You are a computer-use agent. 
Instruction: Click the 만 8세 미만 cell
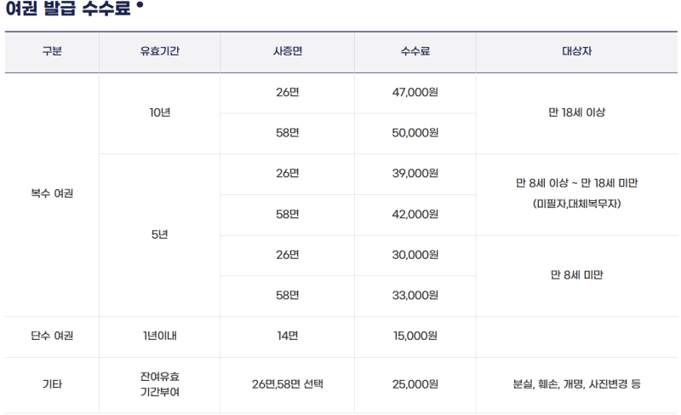577,275
